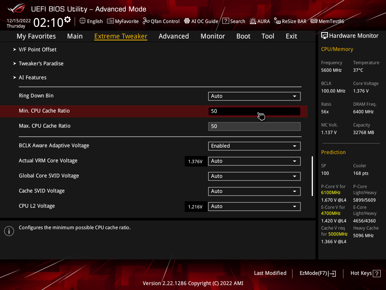Viewport: 386px width, 290px height.
Task: Open Cache SVID Voltage dropdown
Action: point(254,191)
